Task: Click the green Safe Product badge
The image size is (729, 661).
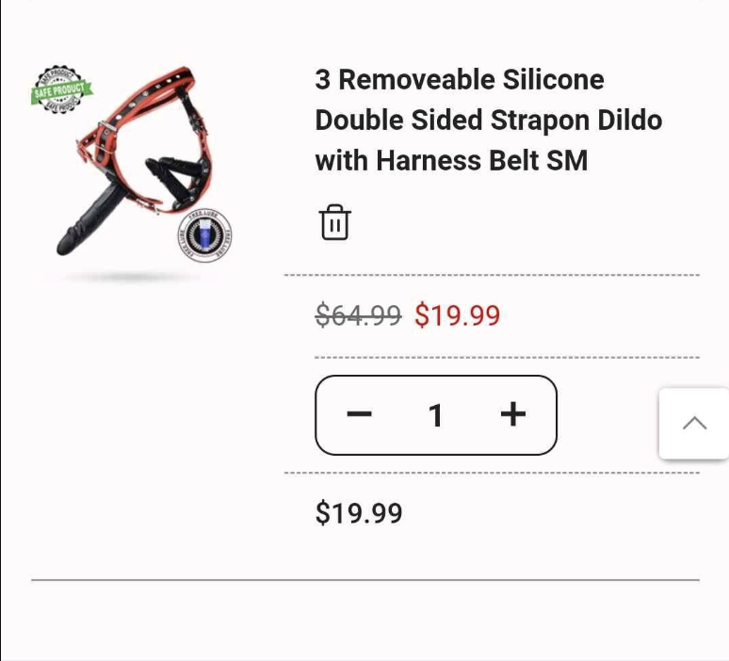Action: (x=61, y=89)
